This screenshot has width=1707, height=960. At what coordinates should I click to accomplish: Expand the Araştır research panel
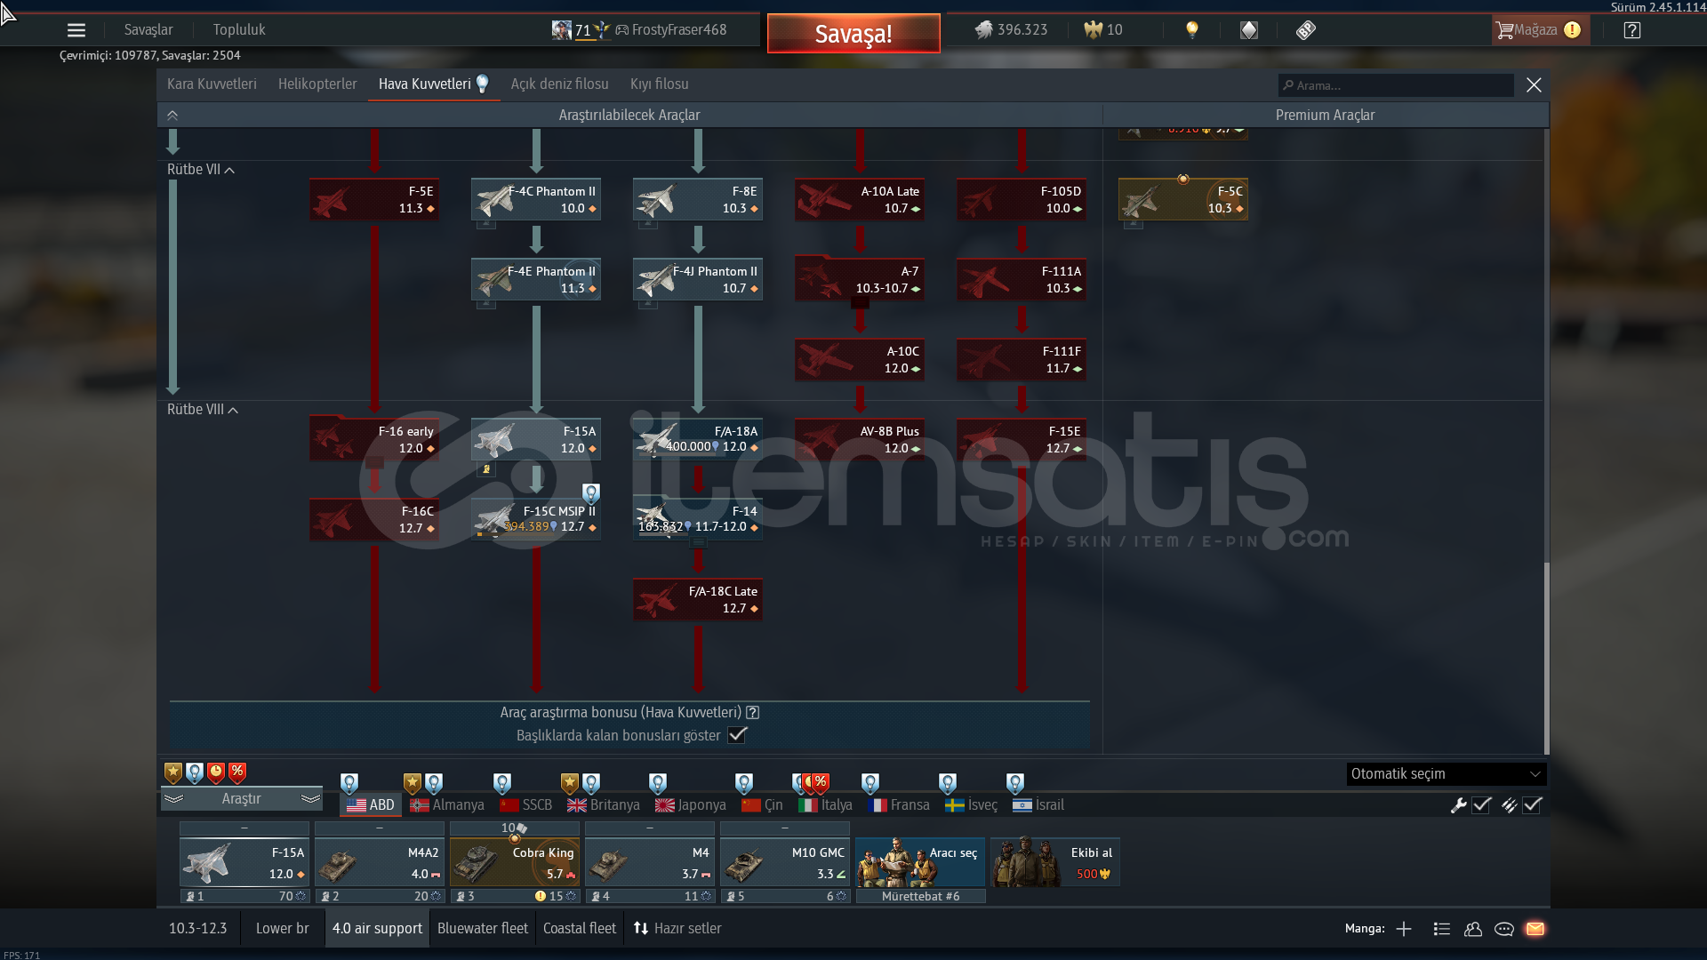[242, 798]
